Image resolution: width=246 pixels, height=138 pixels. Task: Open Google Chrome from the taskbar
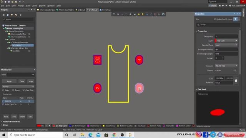114,135
